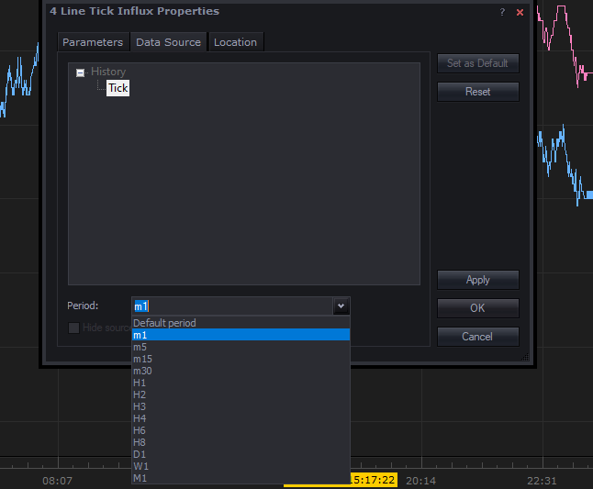
Task: Close the dialog with the red X
Action: coord(520,13)
